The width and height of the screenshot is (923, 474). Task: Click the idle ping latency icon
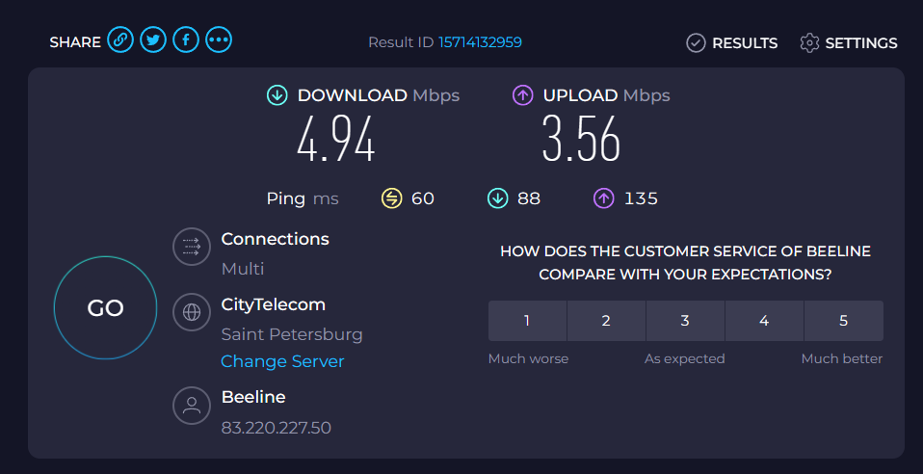tap(391, 198)
